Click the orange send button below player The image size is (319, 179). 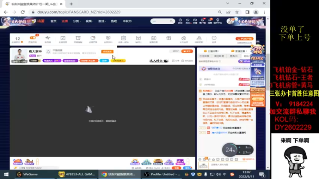tap(176, 168)
